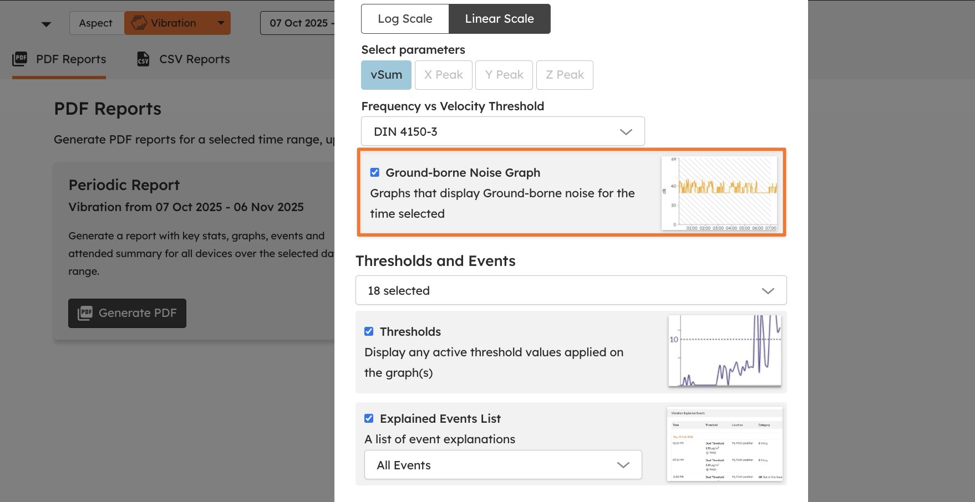Disable the Explained Events List checkbox
The width and height of the screenshot is (975, 502).
click(x=369, y=418)
